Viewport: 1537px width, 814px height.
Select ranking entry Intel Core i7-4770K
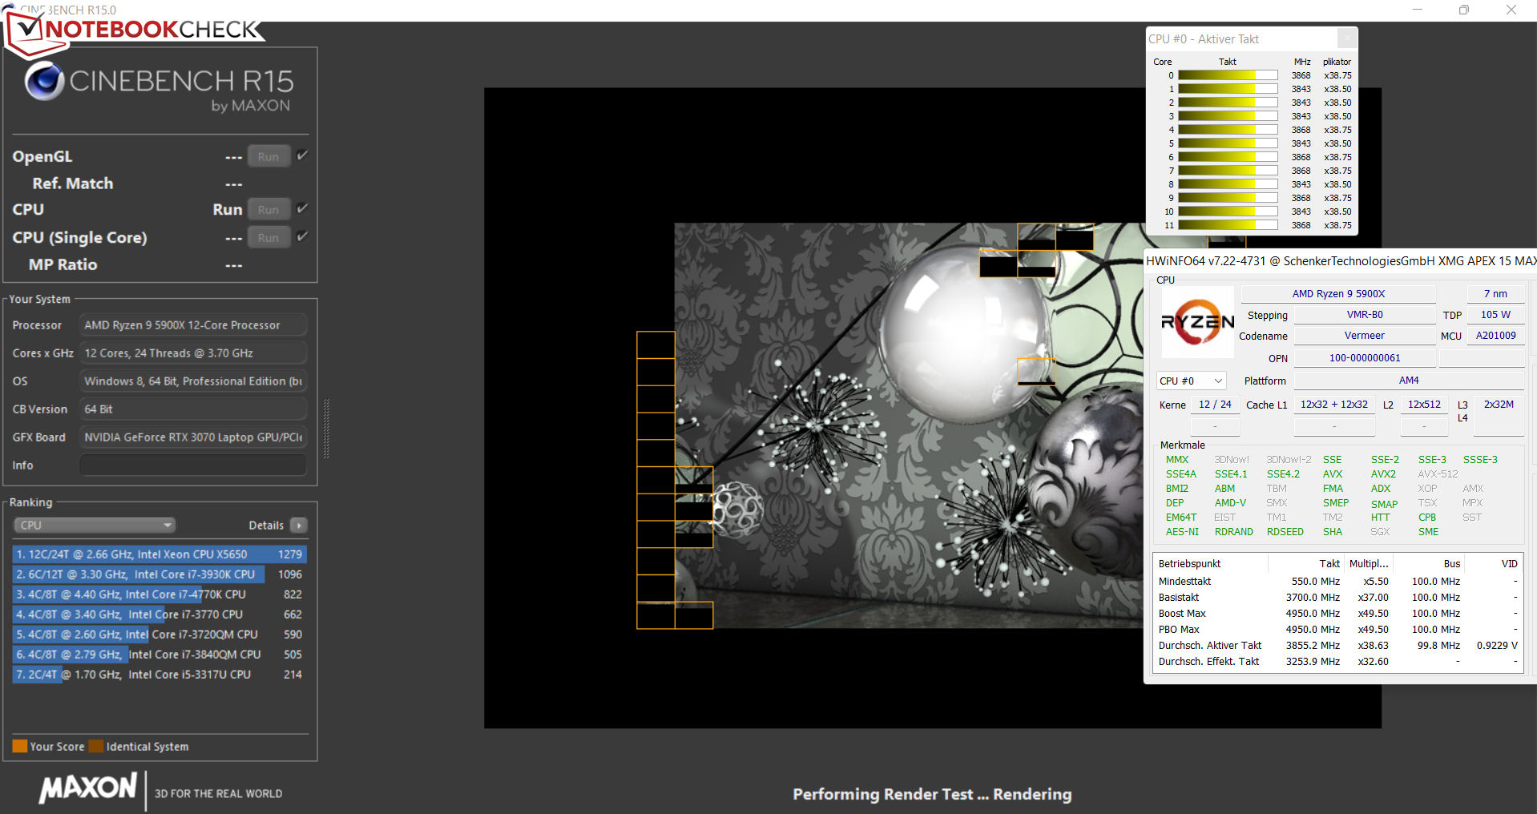point(159,594)
